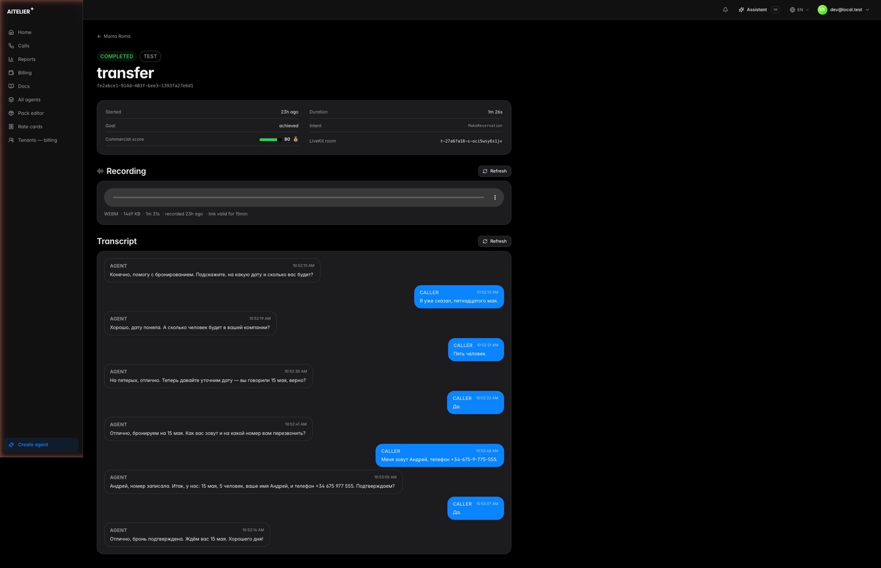Viewport: 881px width, 568px height.
Task: Click the sparkle icon beside Create agent
Action: click(x=11, y=445)
